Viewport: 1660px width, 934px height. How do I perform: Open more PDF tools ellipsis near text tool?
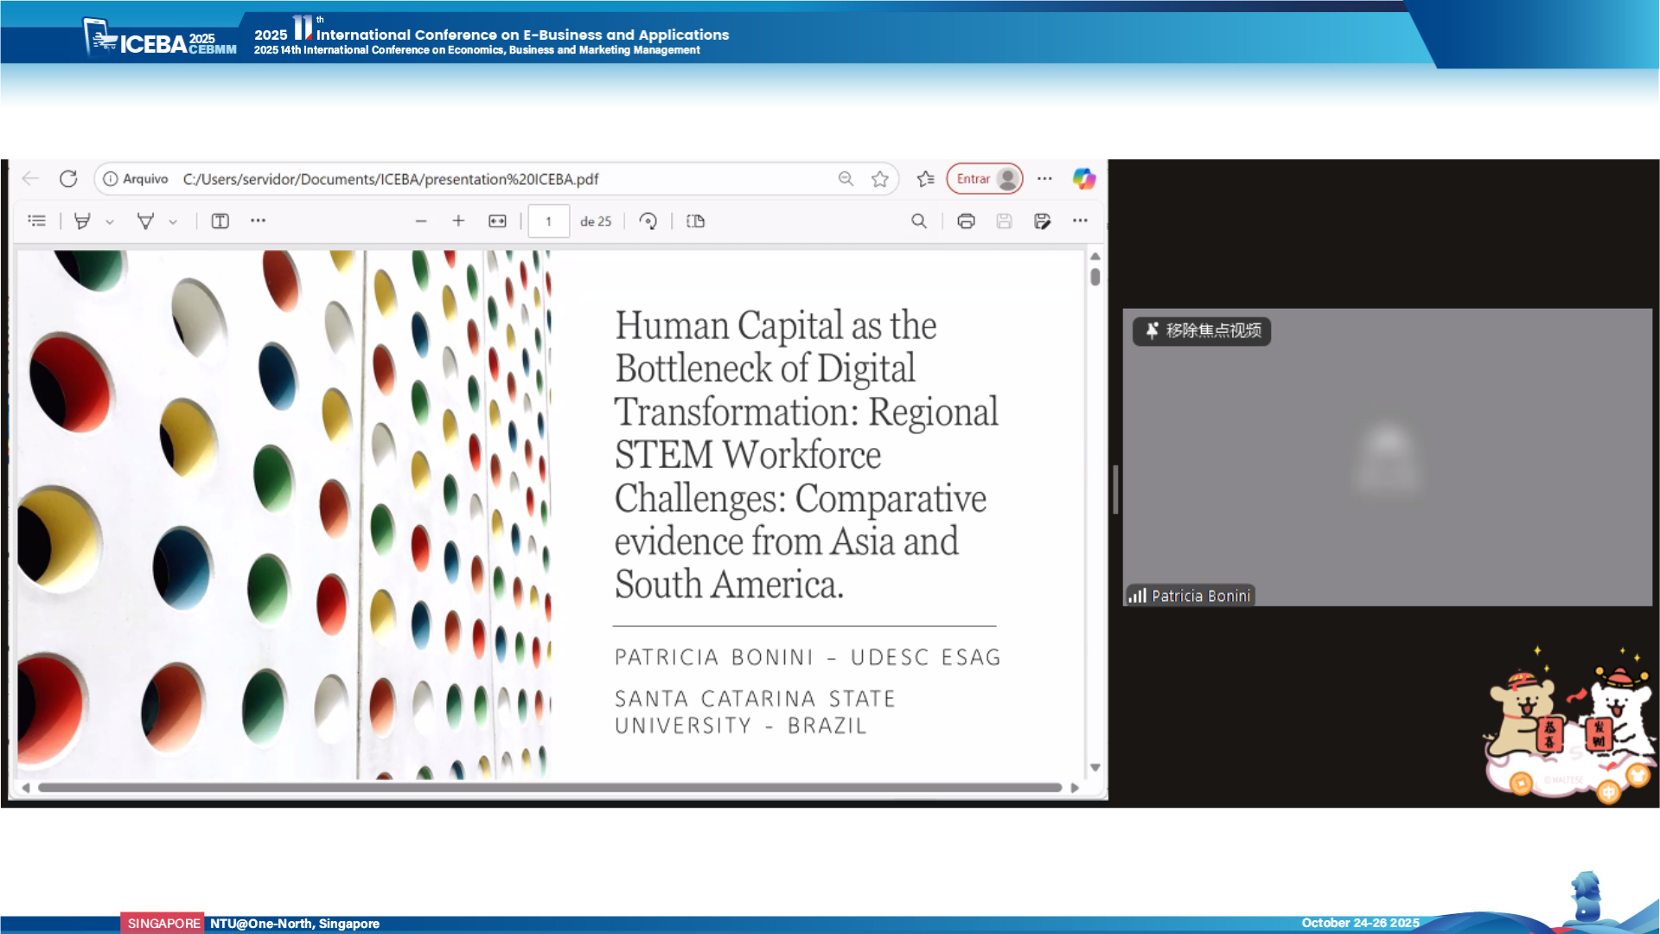click(258, 221)
